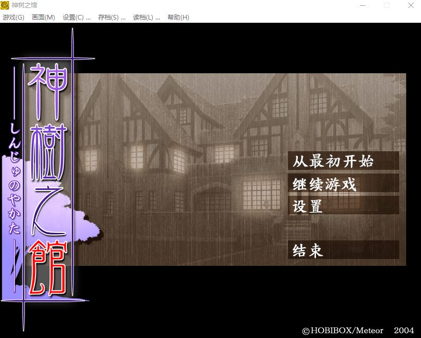Open the 画面(M) menu
The image size is (421, 338).
pos(43,18)
